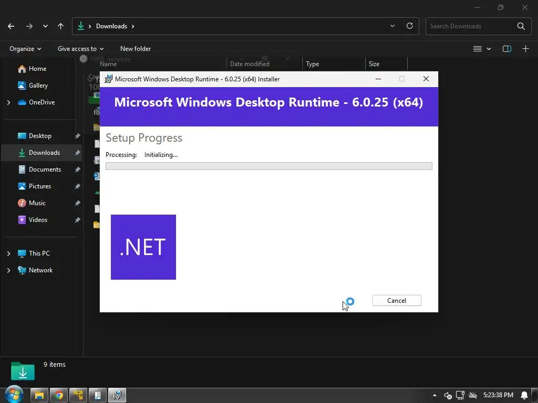Open Videos quick access folder
This screenshot has height=403, width=538.
pyautogui.click(x=38, y=220)
